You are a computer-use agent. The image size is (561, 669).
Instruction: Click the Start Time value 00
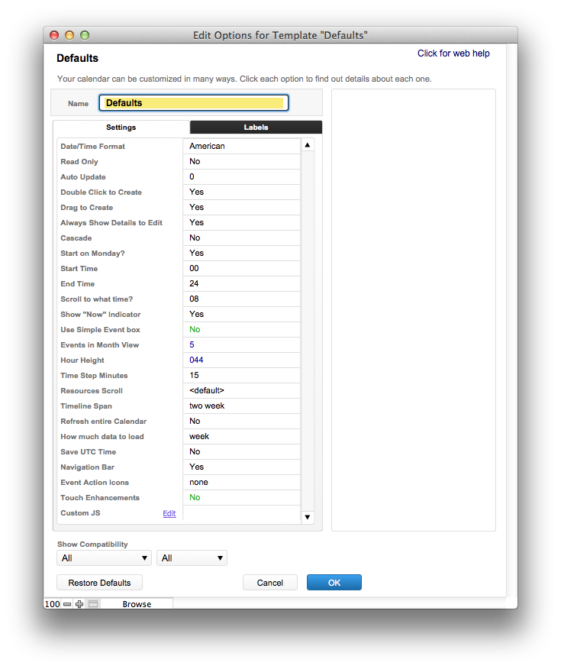click(x=242, y=268)
